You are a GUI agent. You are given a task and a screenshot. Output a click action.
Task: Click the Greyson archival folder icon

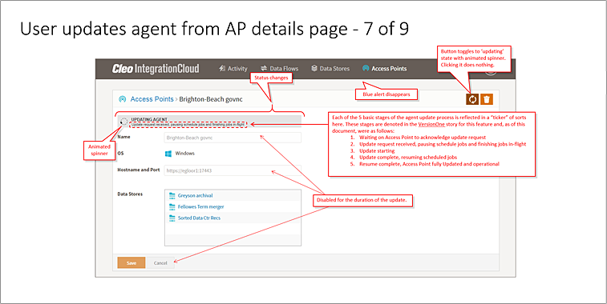pos(172,195)
